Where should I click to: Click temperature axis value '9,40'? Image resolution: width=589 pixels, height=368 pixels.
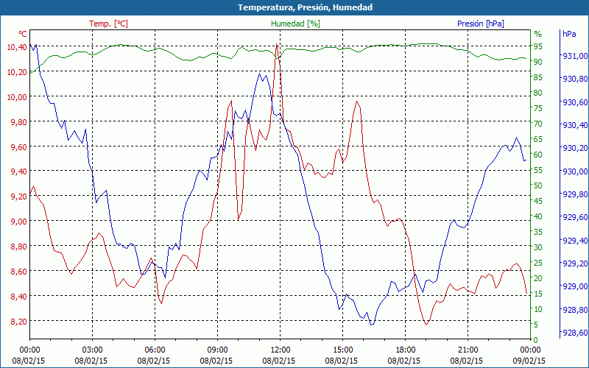(x=18, y=171)
